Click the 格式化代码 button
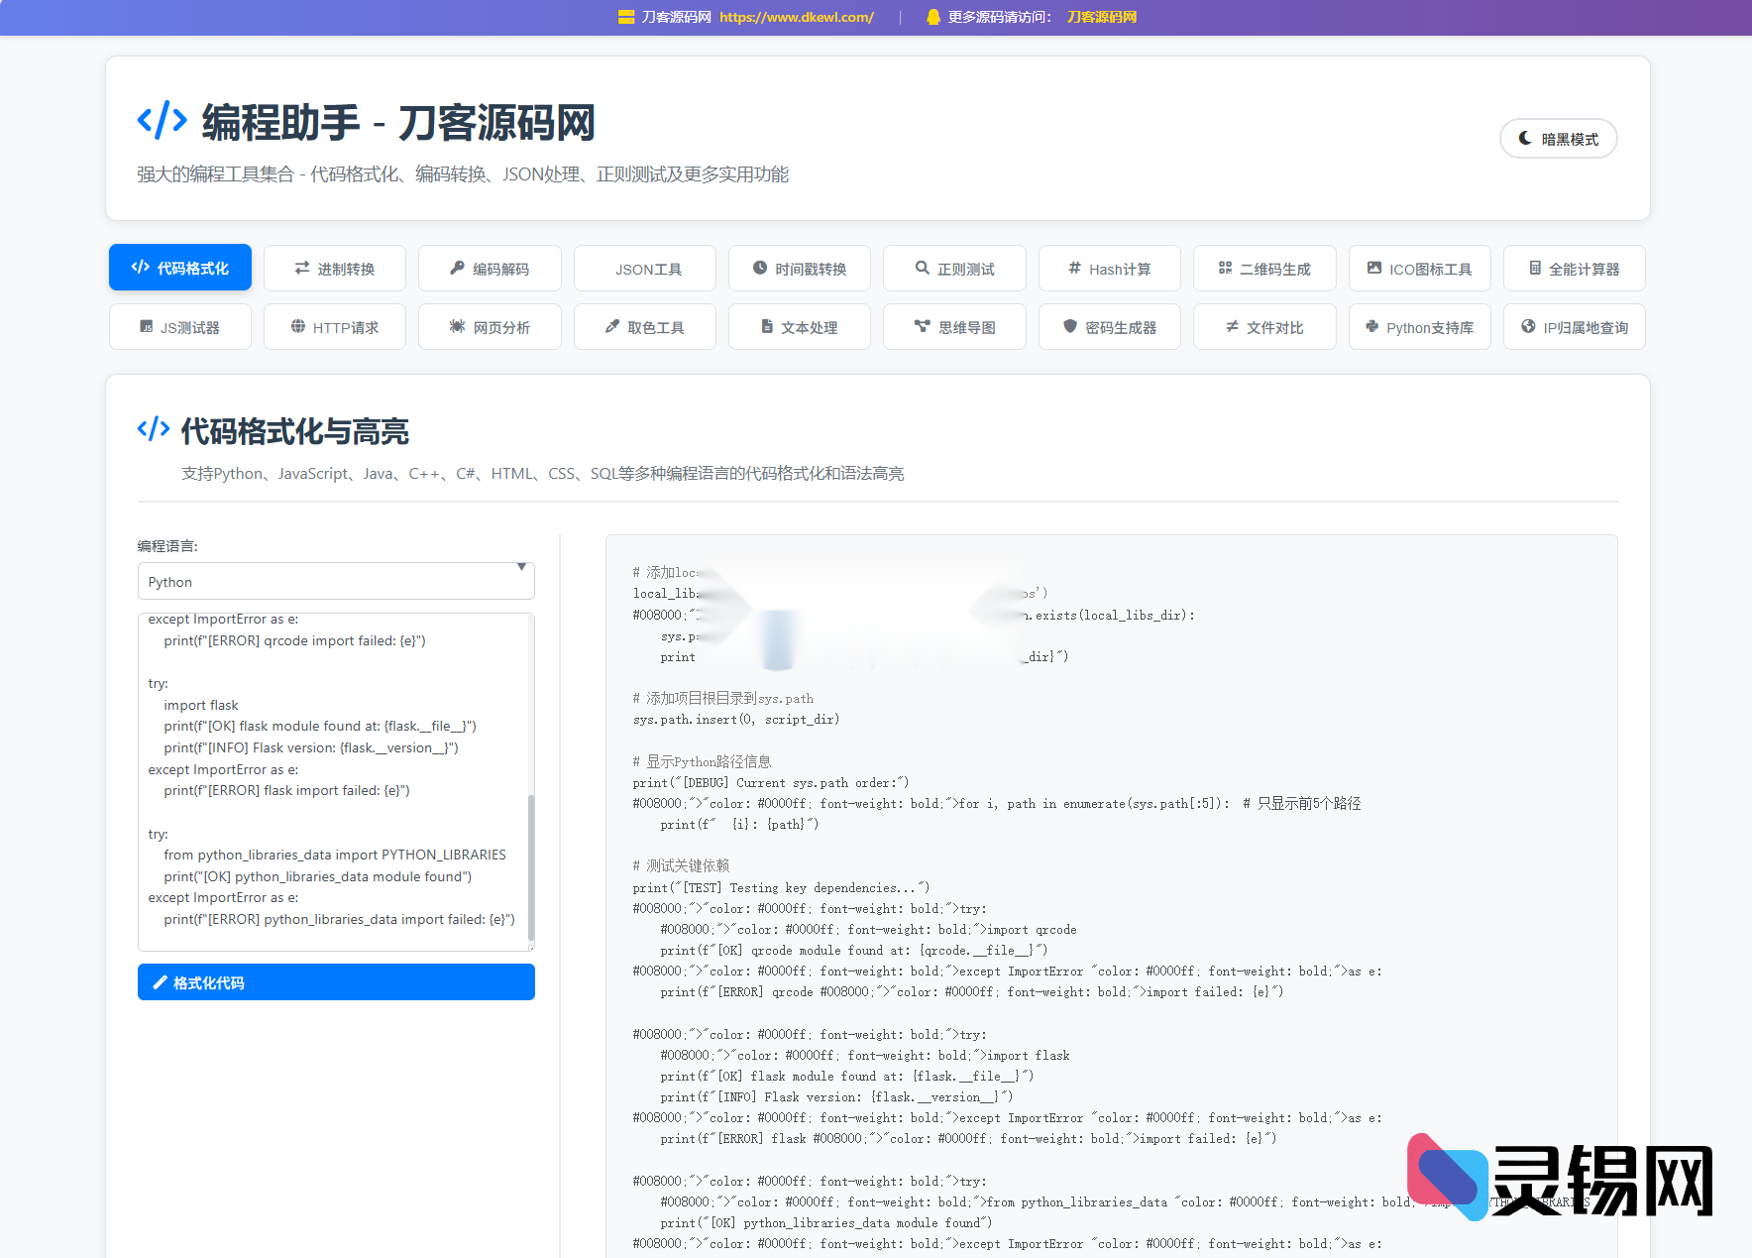The height and width of the screenshot is (1258, 1752). click(335, 981)
